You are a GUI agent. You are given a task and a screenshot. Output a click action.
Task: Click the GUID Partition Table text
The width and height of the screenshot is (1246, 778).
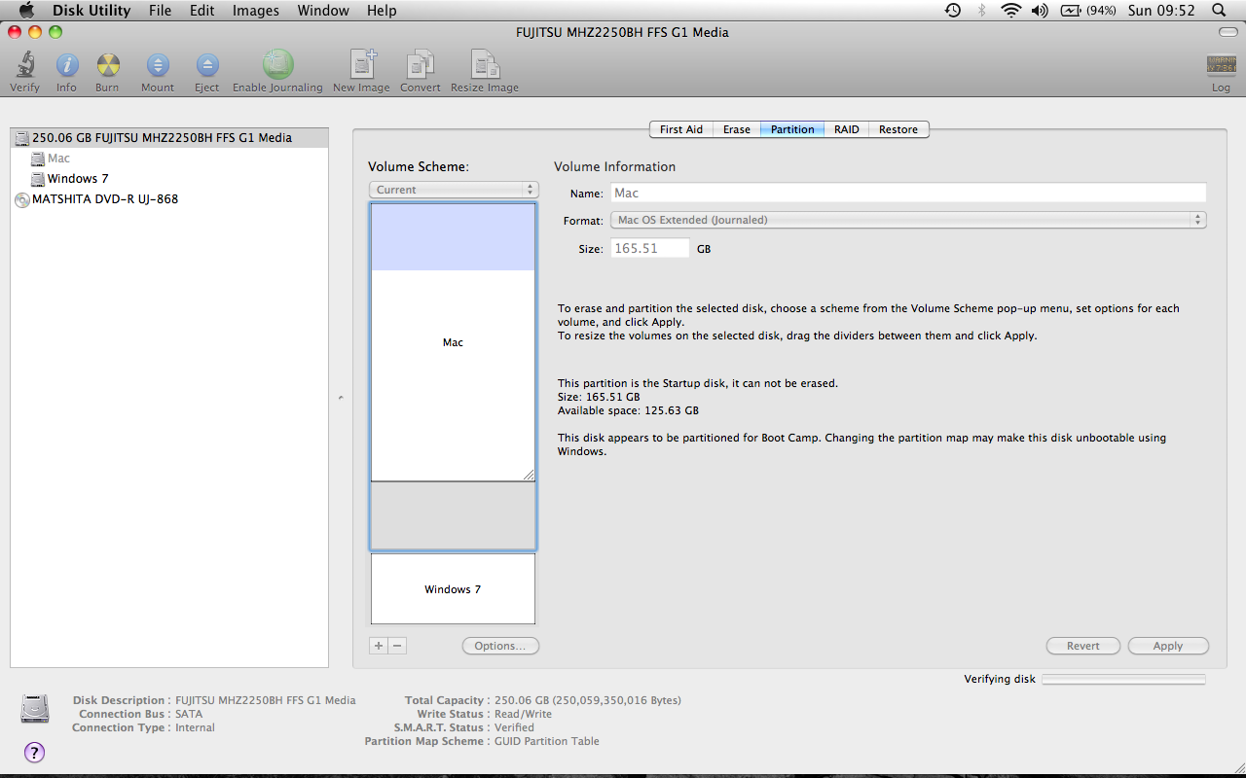547,741
